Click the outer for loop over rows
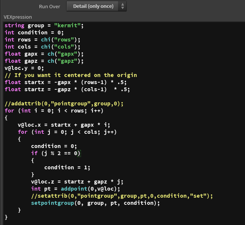This screenshot has height=225, width=245. [x=54, y=111]
